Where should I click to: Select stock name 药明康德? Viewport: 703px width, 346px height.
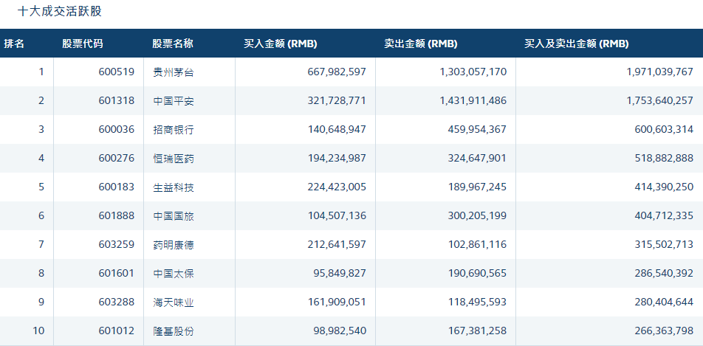[x=173, y=245]
